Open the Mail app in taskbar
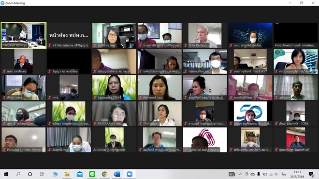This screenshot has width=319, height=179. 80,174
